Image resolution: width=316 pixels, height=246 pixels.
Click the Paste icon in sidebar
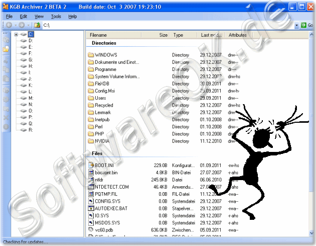coord(6,78)
